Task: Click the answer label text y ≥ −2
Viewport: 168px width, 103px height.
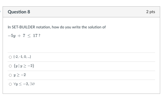Action: (20, 75)
